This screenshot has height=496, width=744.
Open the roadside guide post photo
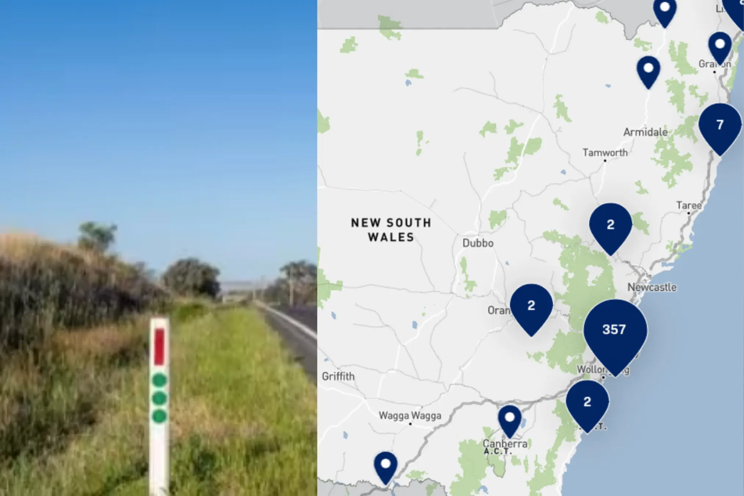click(158, 248)
